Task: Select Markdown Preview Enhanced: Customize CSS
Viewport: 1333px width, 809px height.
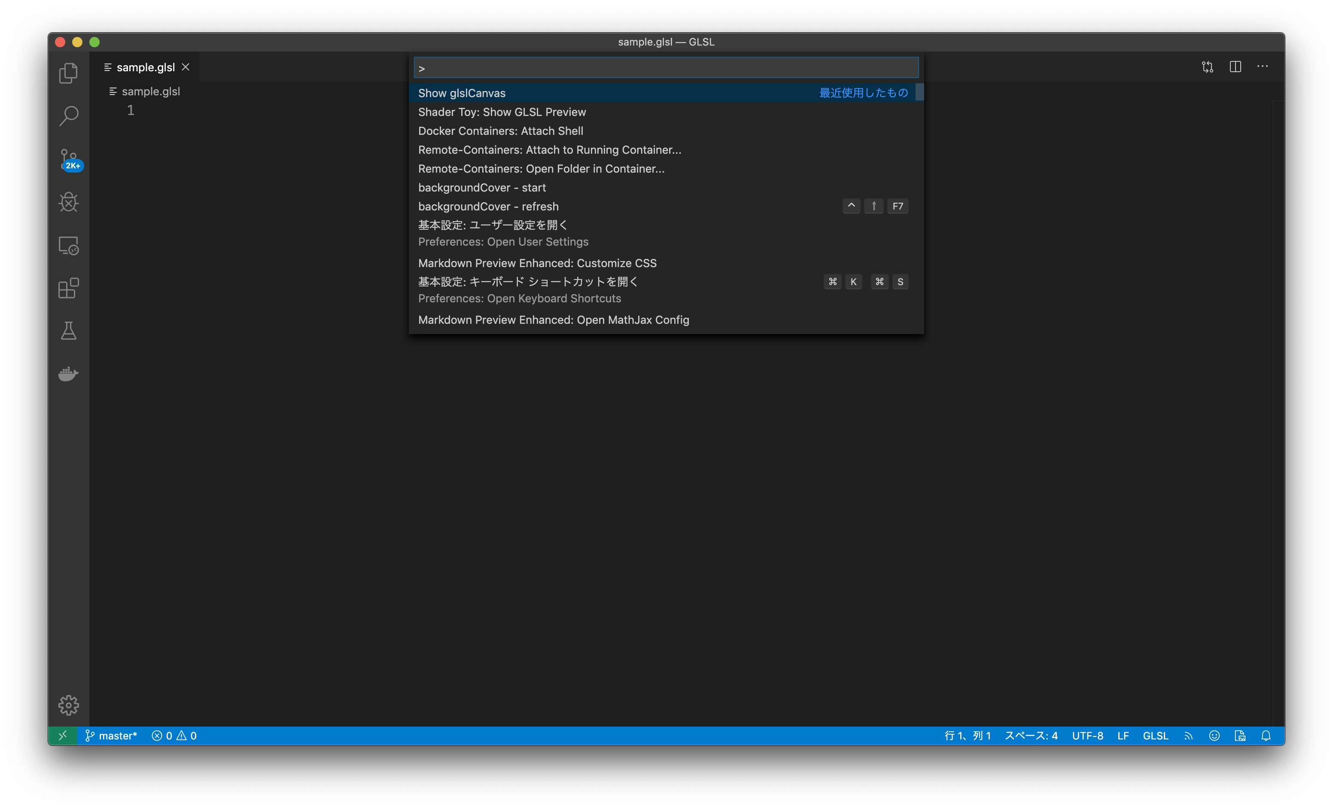Action: [666, 263]
